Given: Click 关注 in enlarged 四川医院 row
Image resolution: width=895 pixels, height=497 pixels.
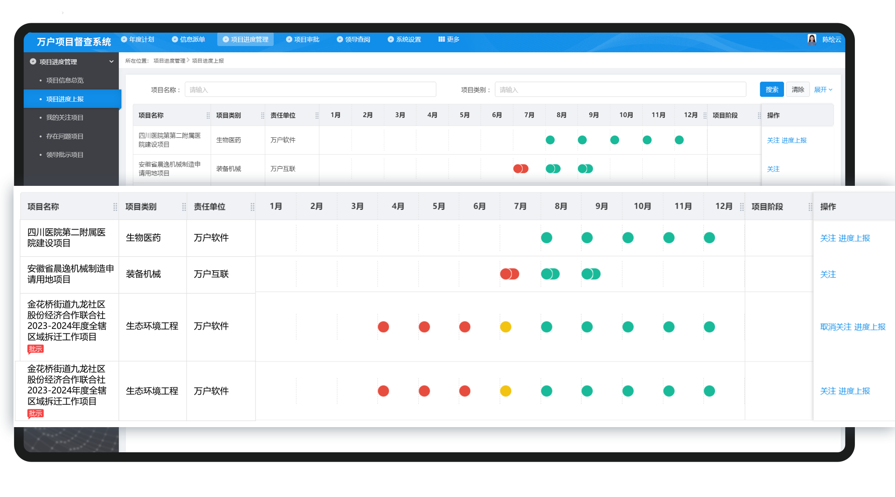Looking at the screenshot, I should pos(828,238).
